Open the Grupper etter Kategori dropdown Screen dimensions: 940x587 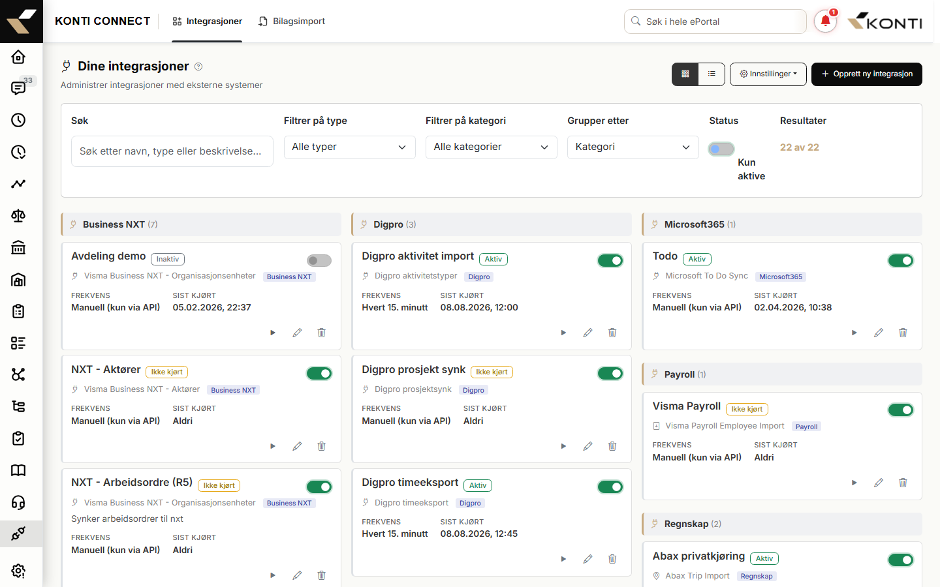click(633, 147)
